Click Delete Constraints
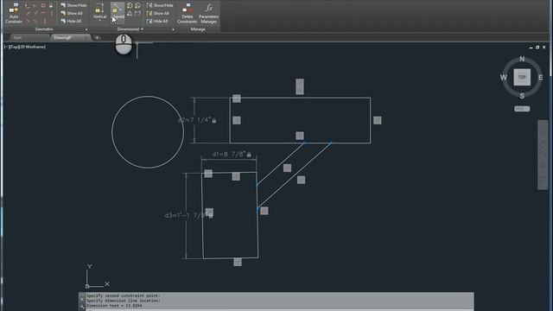The image size is (553, 311). [187, 14]
